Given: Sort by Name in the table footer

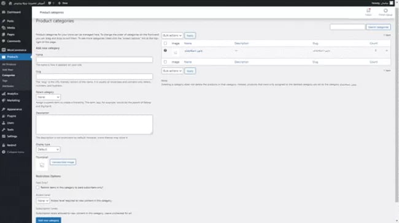Looking at the screenshot, I should (x=188, y=62).
